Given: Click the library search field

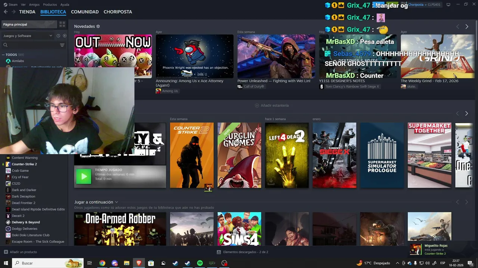Looking at the screenshot, I should tap(31, 45).
